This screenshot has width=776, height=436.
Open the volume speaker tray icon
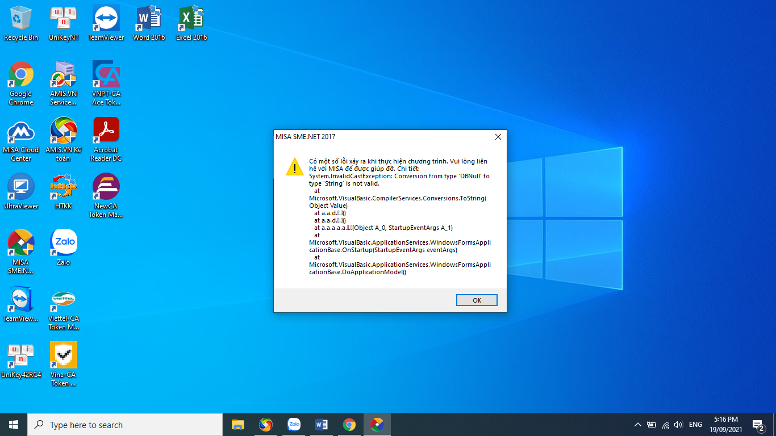coord(678,425)
